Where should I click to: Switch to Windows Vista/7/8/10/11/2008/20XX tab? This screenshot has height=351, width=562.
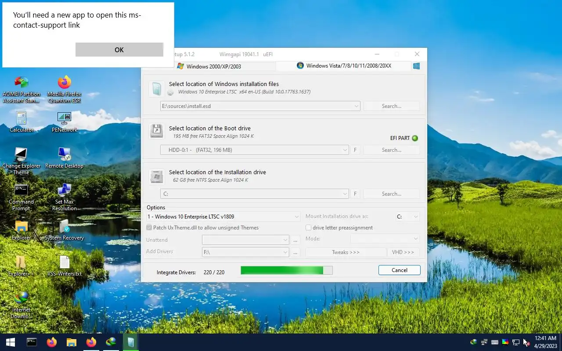click(344, 66)
